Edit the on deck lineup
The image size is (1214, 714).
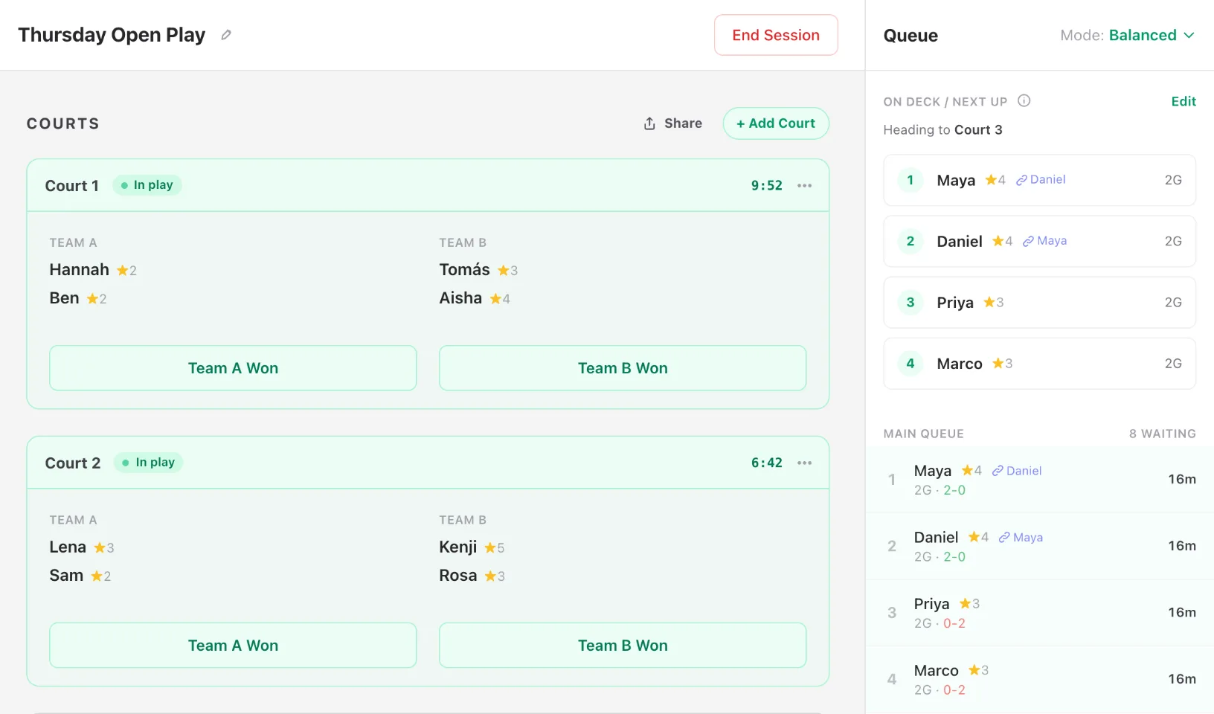click(x=1184, y=101)
